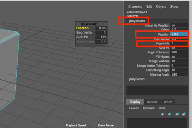192x128 pixels.
Task: Select pCubeShape1 node name in Channel Box
Action: [x=137, y=12]
